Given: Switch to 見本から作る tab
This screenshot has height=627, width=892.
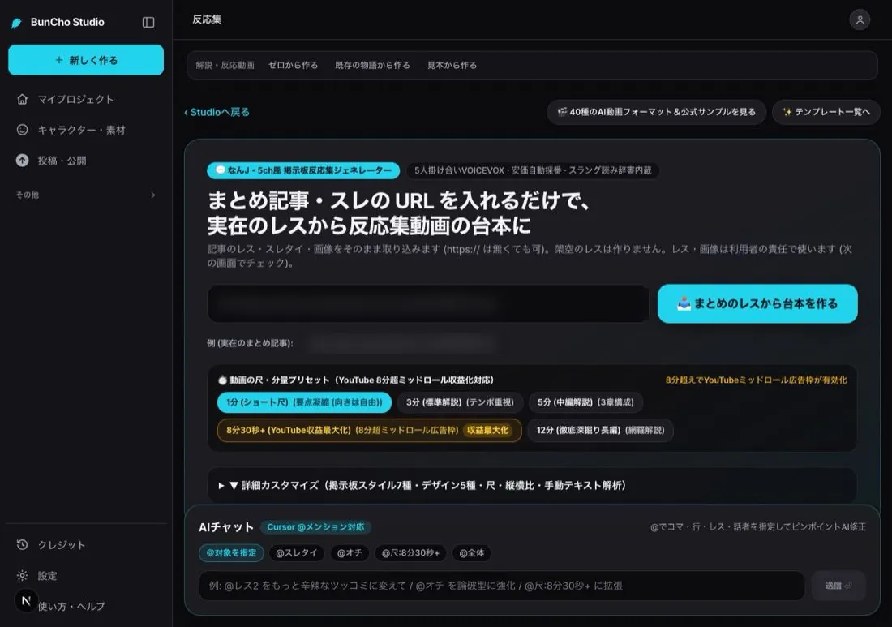Looking at the screenshot, I should (x=452, y=66).
